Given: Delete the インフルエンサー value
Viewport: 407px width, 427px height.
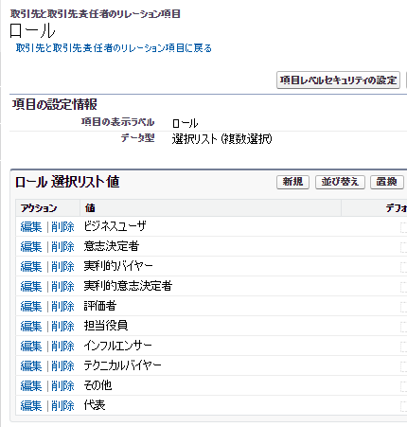Looking at the screenshot, I should [62, 346].
